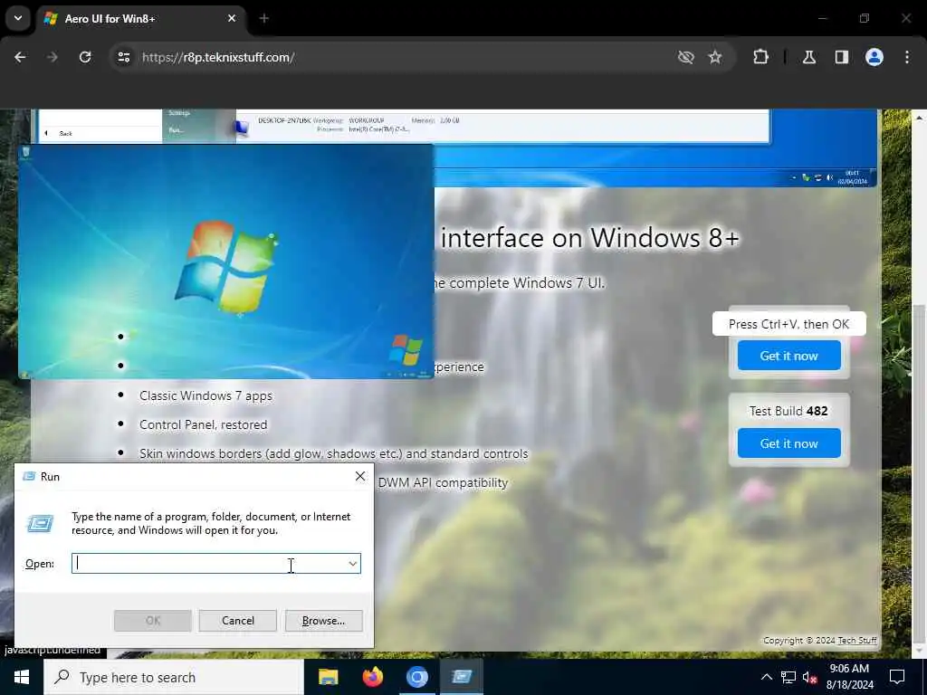Click Get it now under Press Ctrl+V
The height and width of the screenshot is (695, 927).
[789, 356]
